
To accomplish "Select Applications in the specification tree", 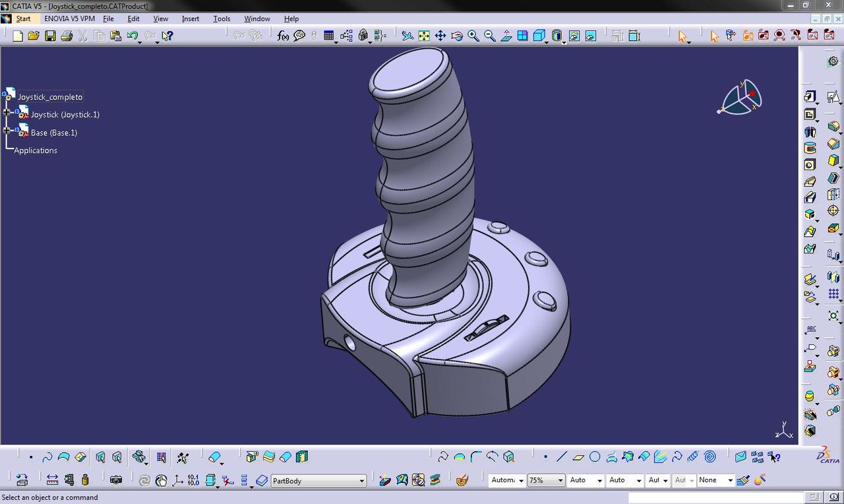I will pos(36,150).
